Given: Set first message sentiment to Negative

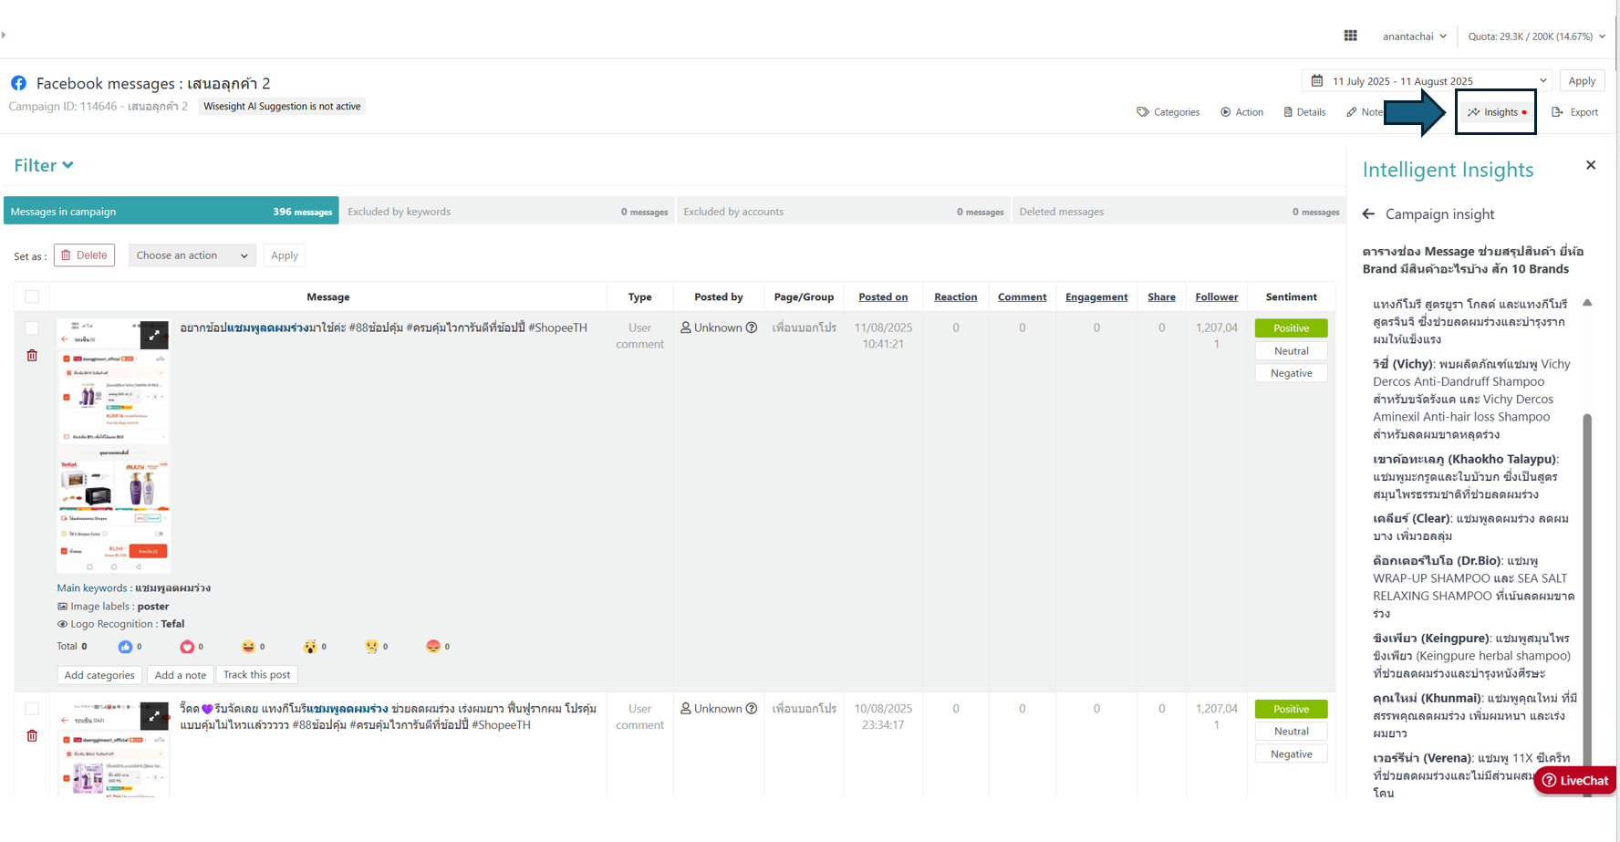Looking at the screenshot, I should (1291, 373).
